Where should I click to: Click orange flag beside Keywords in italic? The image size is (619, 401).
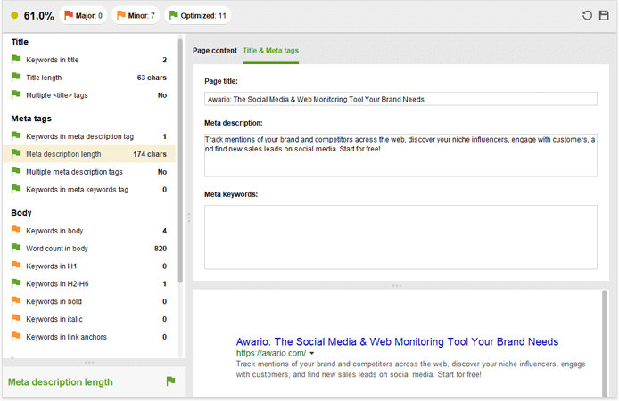[x=16, y=319]
